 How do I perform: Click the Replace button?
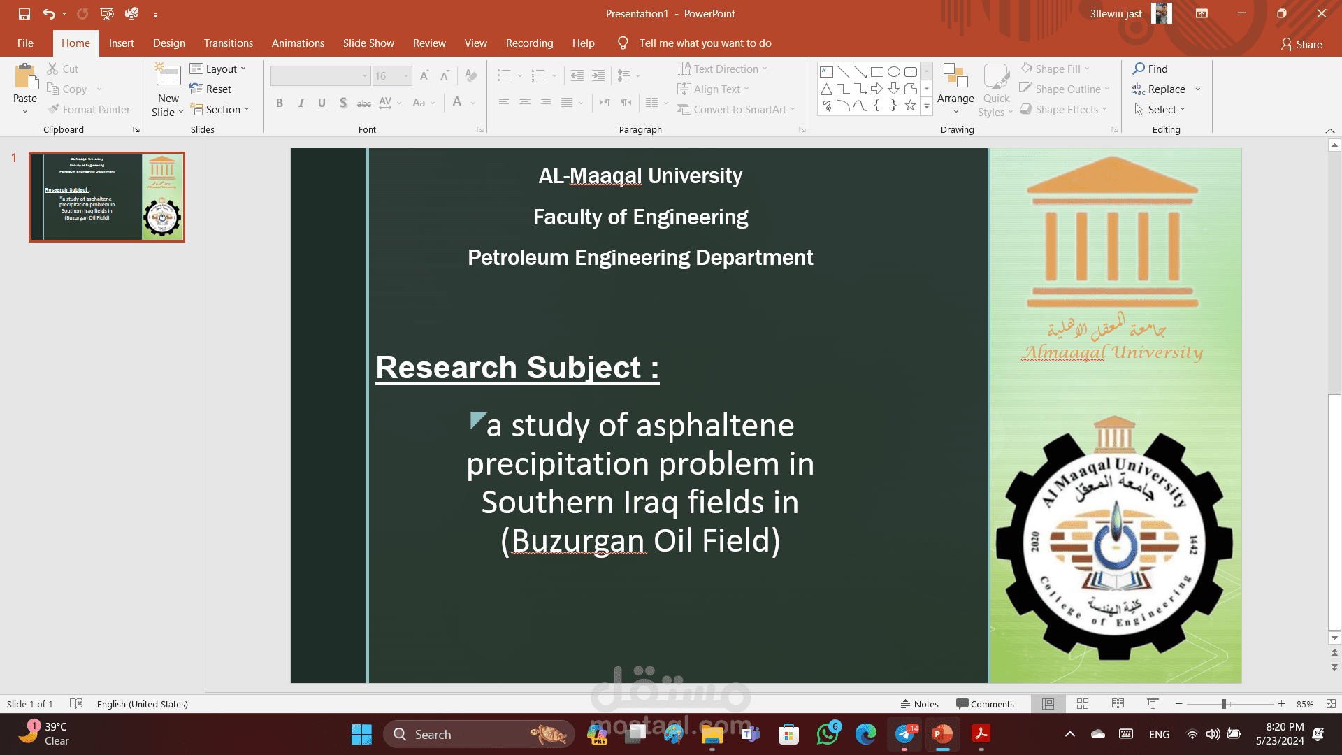coord(1159,89)
